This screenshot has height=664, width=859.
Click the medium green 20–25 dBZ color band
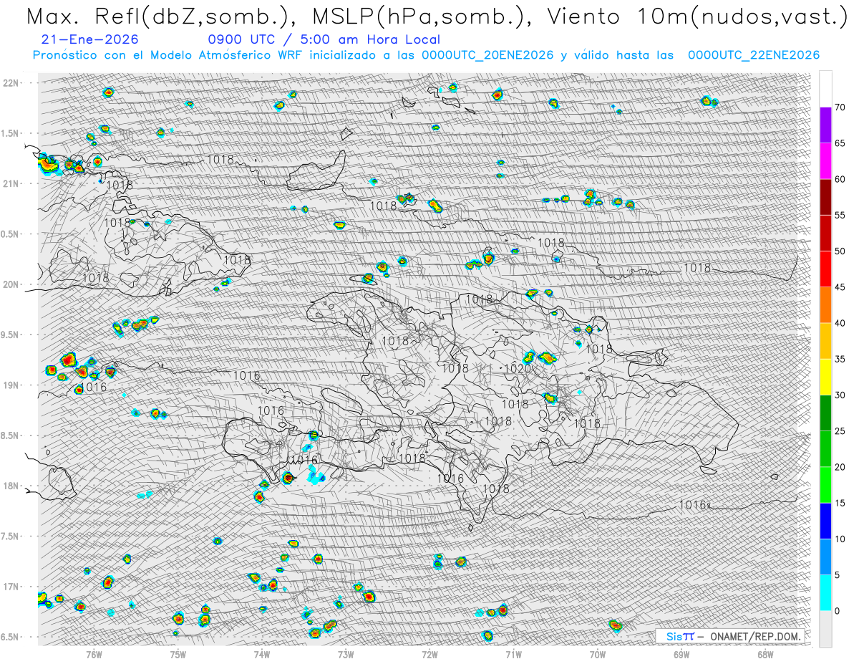(x=825, y=449)
